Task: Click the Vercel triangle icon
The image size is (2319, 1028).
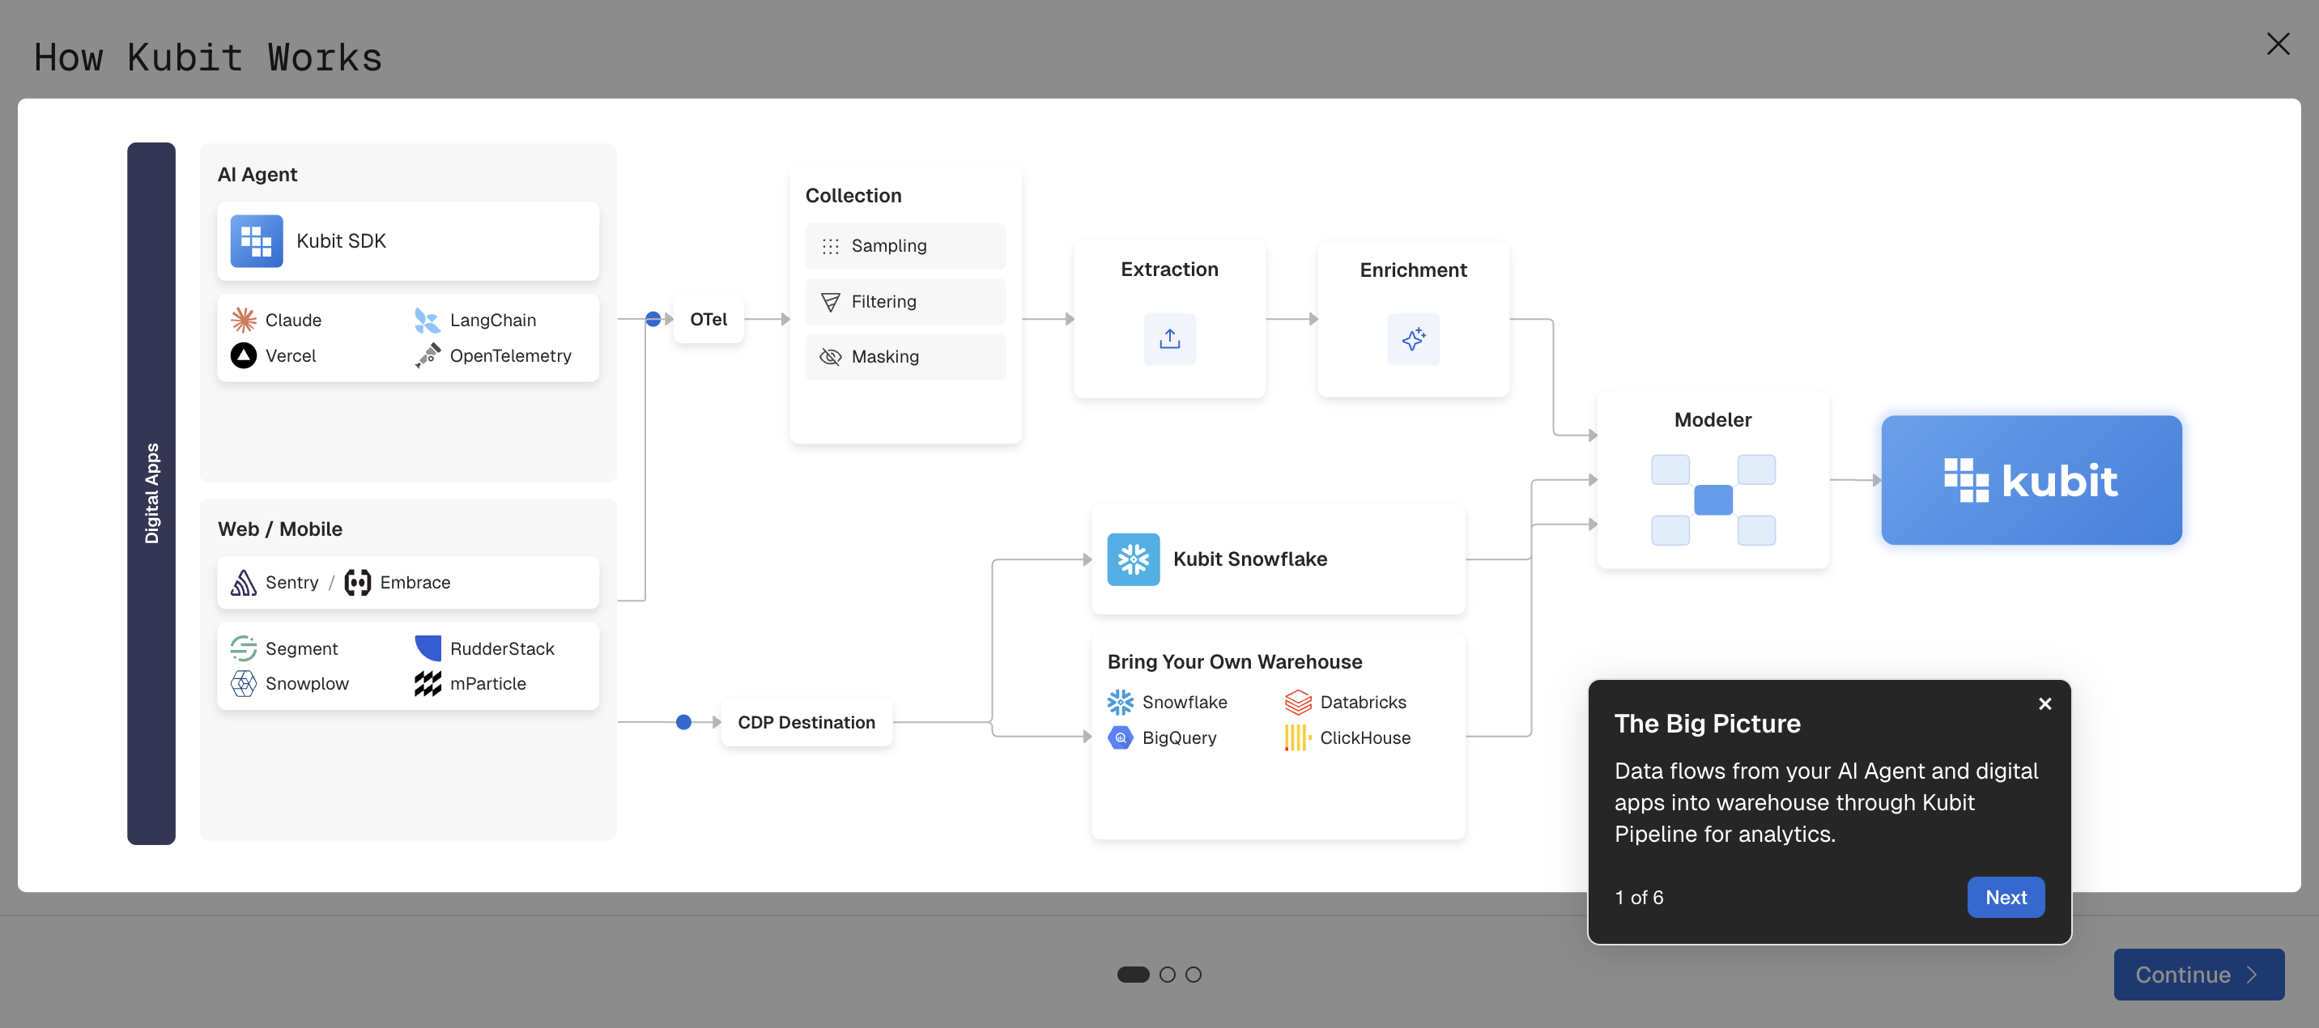Action: coord(243,355)
